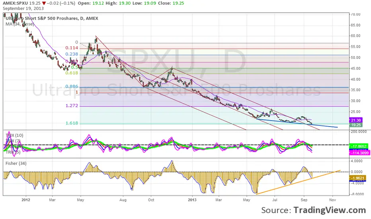Click the September 19, 2013 date
The width and height of the screenshot is (371, 219).
[23, 8]
